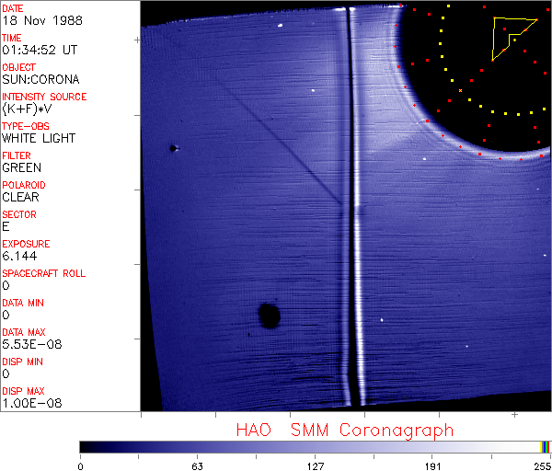Select the large dark circular blemish
The width and height of the screenshot is (552, 471).
coord(269,316)
